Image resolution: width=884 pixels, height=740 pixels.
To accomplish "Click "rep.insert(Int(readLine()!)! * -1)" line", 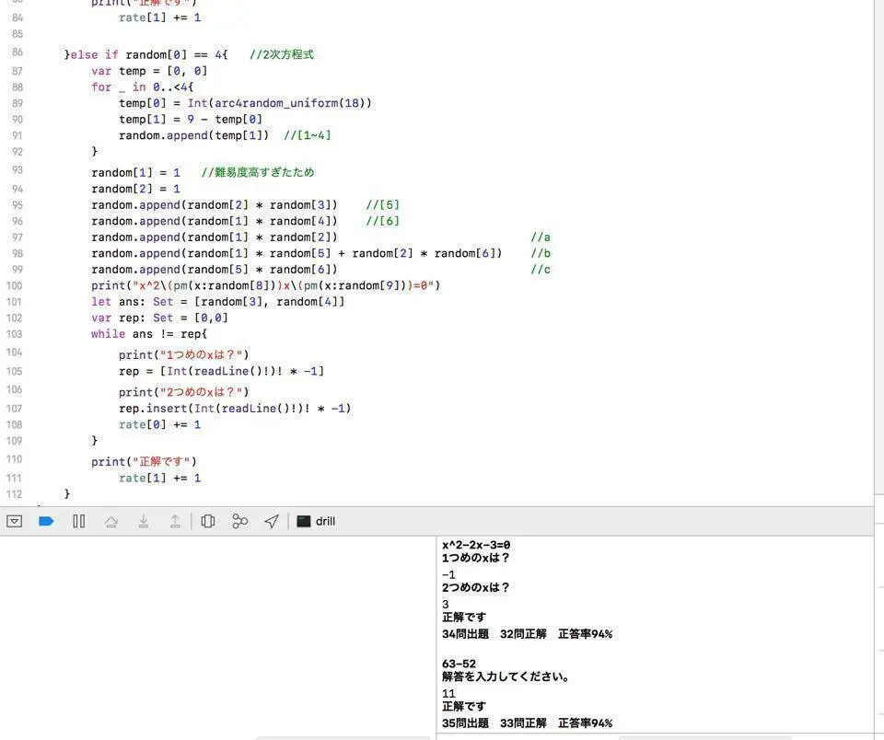I will [235, 409].
